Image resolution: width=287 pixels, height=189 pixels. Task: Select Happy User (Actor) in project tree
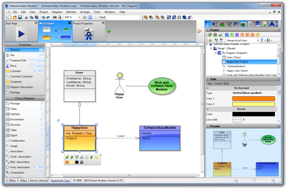tap(237, 71)
